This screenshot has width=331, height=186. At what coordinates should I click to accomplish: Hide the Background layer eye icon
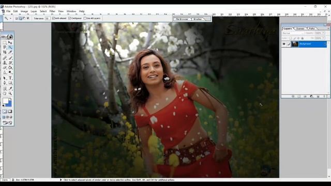(x=284, y=44)
